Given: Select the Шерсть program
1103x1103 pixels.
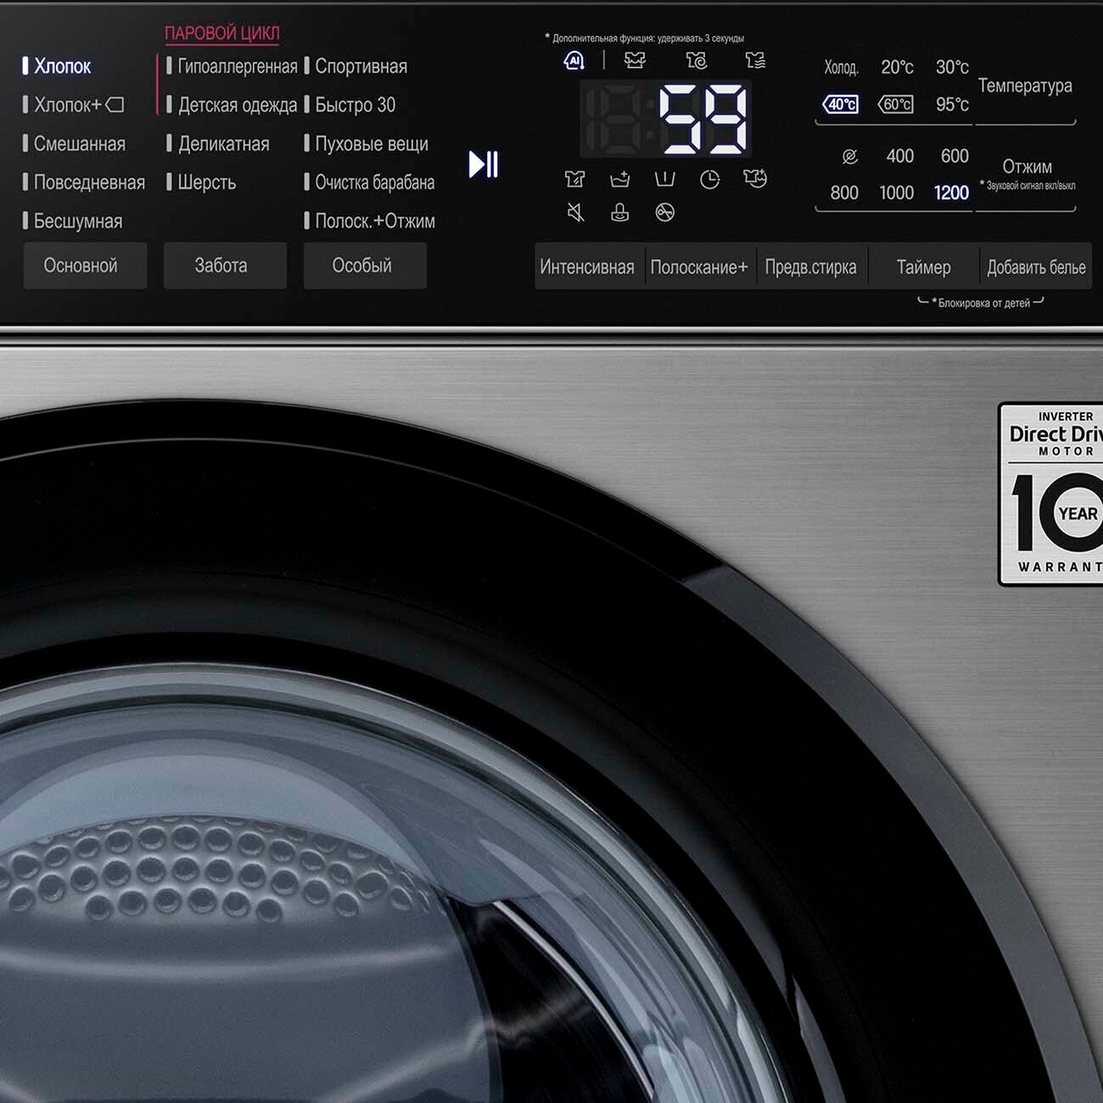Looking at the screenshot, I should [201, 182].
